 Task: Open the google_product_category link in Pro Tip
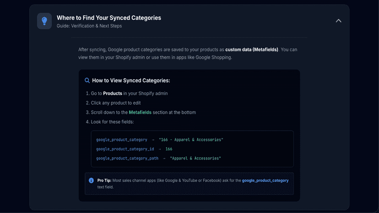coord(265,181)
